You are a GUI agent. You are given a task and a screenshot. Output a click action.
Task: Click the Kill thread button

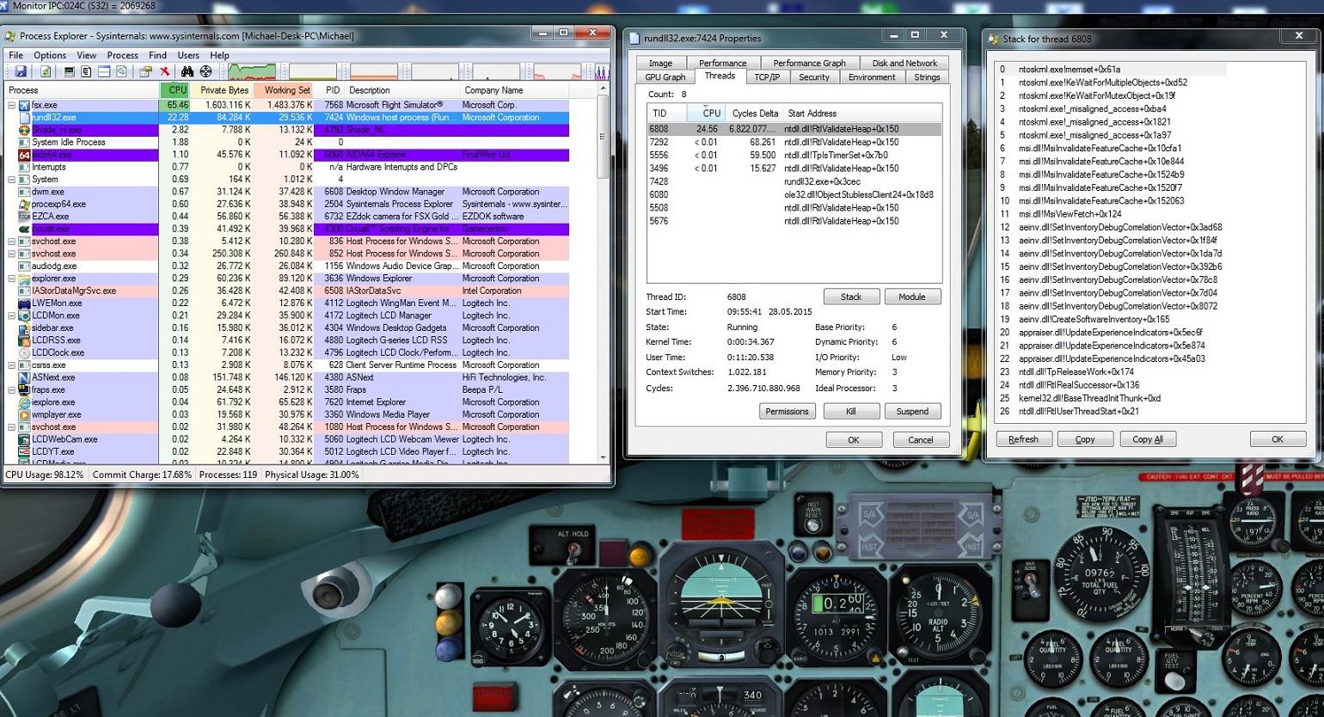[x=851, y=411]
